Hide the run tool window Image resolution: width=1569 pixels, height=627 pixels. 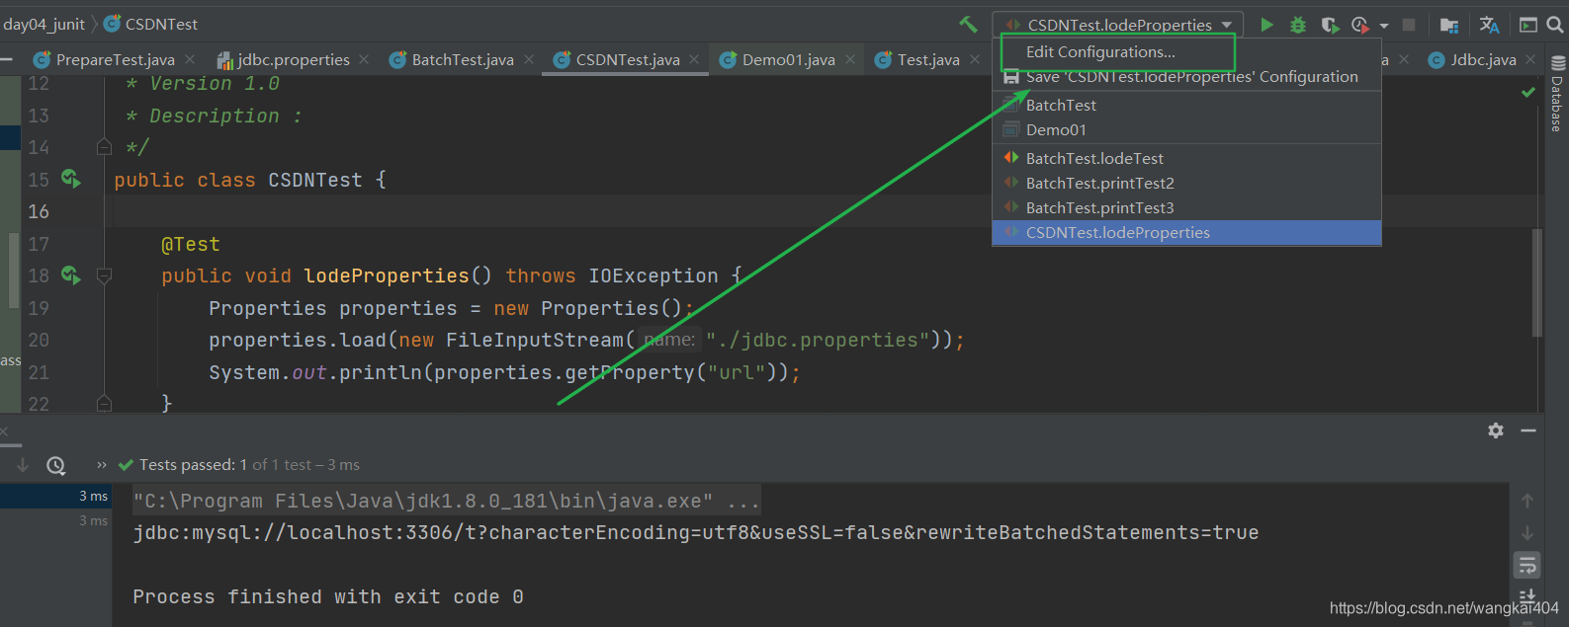click(1528, 431)
